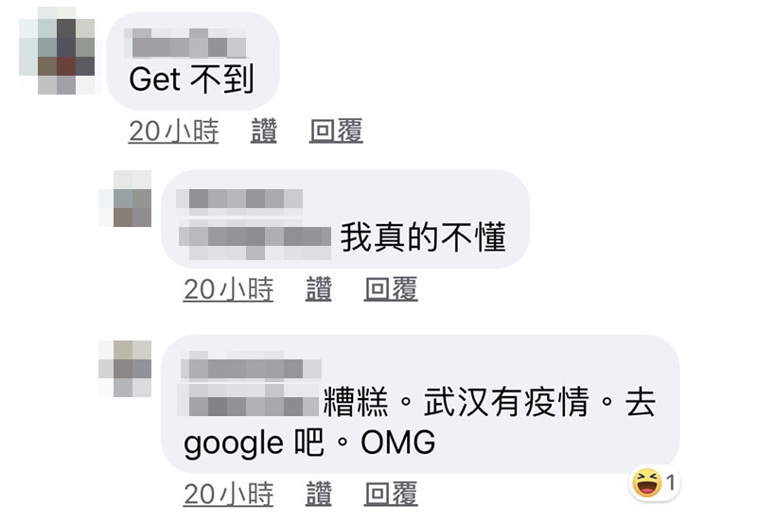Click 回覆 under the 'google 吧。OMG' reply
This screenshot has width=757, height=523.
[x=391, y=494]
